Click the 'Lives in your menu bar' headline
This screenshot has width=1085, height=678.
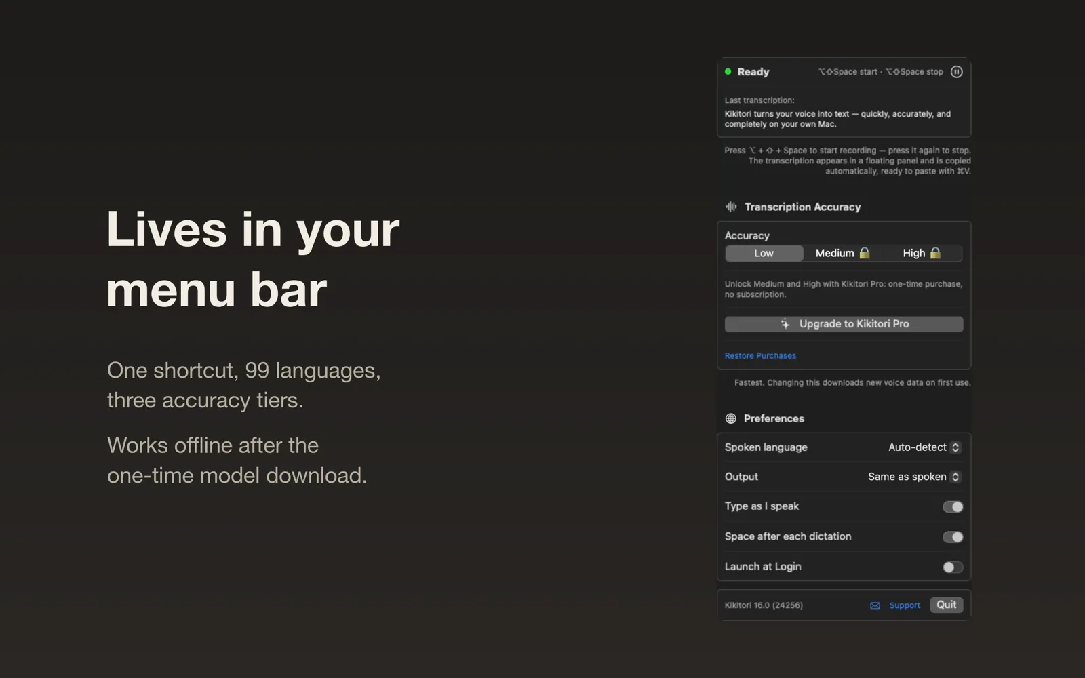click(x=253, y=259)
